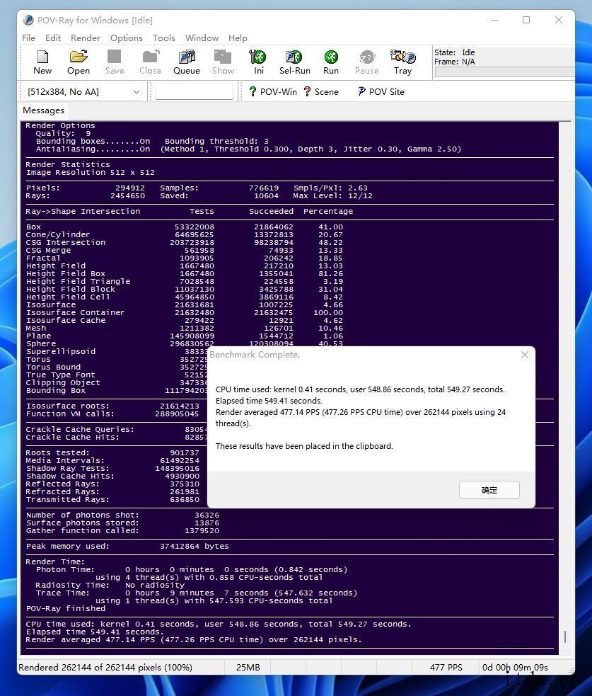Click the Trace Time line
The height and width of the screenshot is (696, 592).
point(196,593)
